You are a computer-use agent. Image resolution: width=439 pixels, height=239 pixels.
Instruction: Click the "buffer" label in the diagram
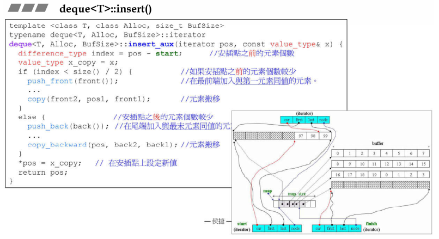click(377, 143)
